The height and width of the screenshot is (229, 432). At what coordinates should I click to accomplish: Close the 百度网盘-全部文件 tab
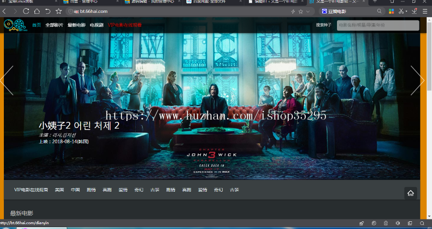click(240, 1)
